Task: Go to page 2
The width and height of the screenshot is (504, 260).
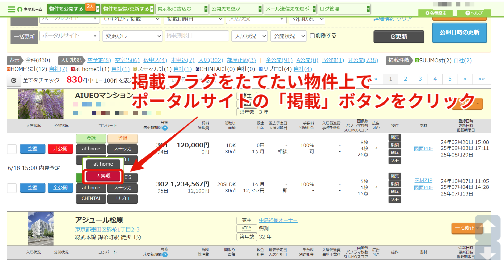Action: point(405,79)
